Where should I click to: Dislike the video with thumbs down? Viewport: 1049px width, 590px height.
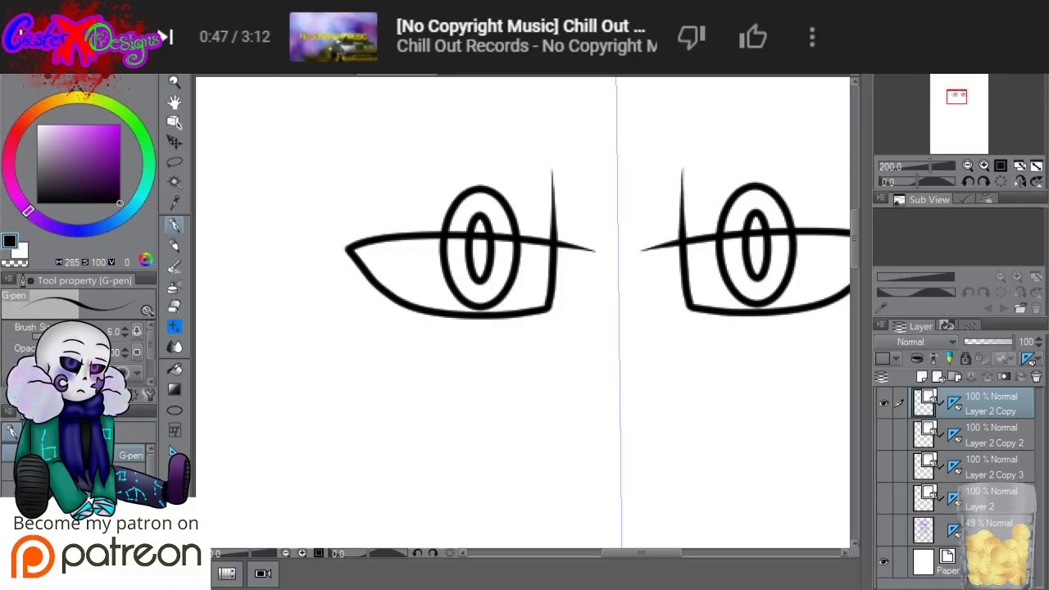click(692, 37)
